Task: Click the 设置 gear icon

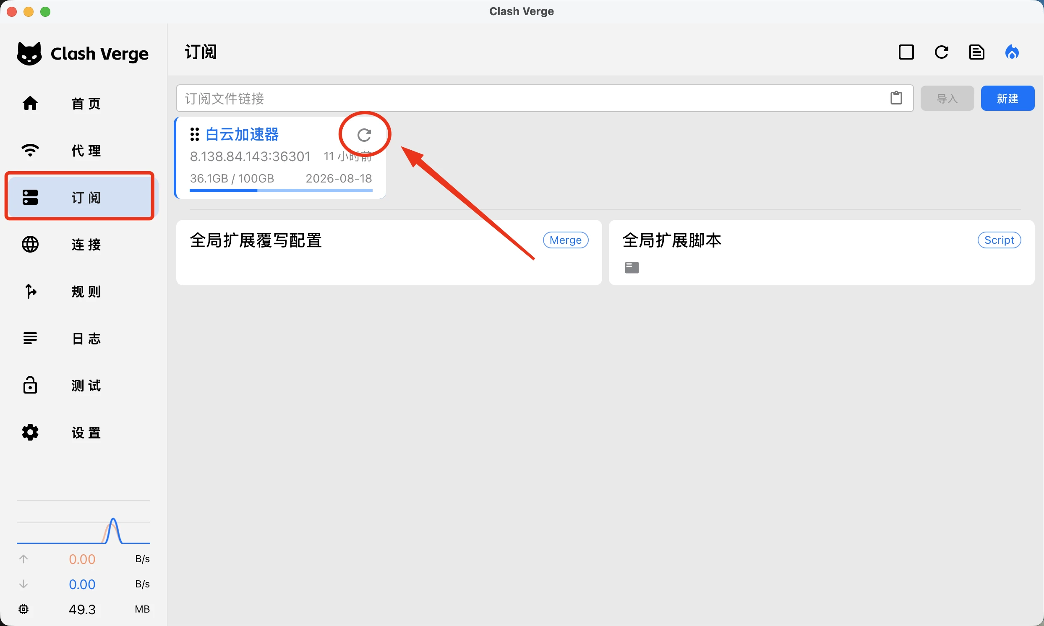Action: 30,433
